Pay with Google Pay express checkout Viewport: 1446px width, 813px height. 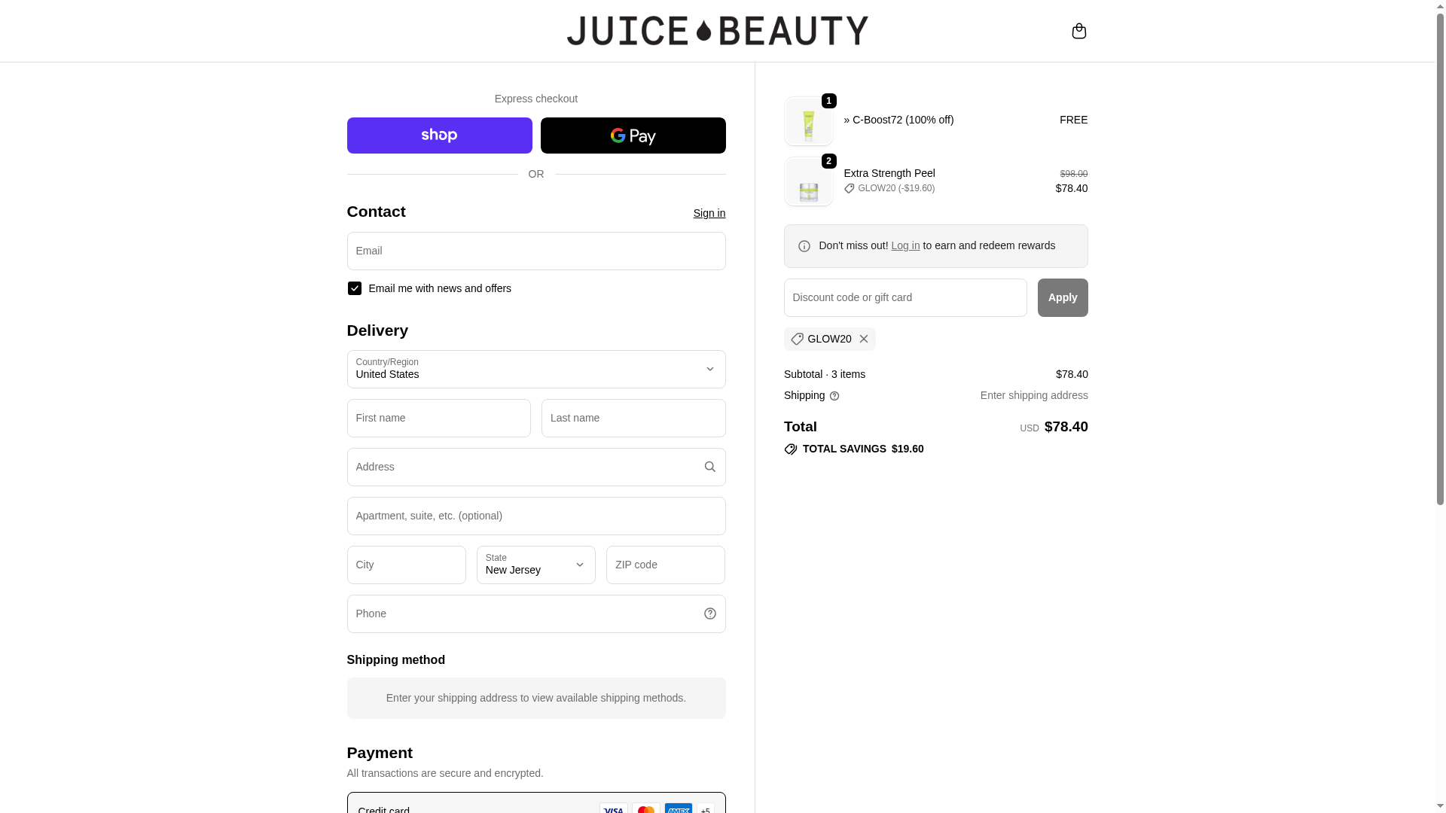633,135
